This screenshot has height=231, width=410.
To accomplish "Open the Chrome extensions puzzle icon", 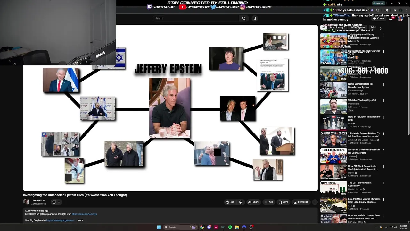I will point(378,10).
